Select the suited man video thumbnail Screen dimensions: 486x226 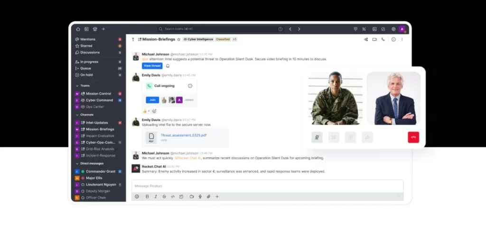pyautogui.click(x=393, y=98)
